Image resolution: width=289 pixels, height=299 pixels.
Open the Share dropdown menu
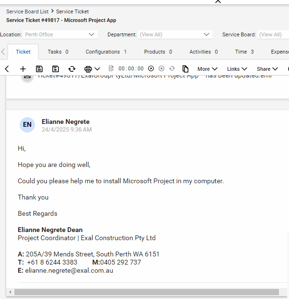267,69
